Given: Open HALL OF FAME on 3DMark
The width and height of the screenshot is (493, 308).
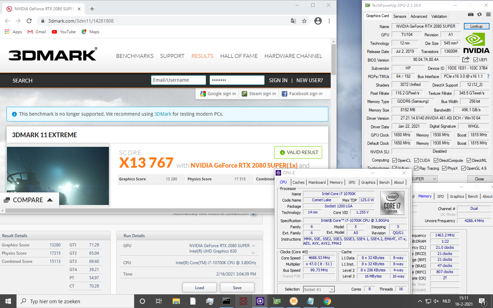Looking at the screenshot, I should [x=239, y=56].
